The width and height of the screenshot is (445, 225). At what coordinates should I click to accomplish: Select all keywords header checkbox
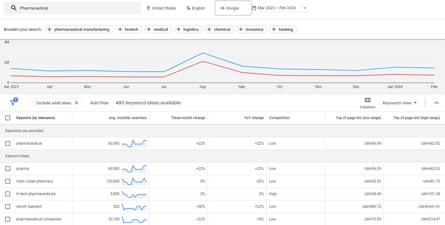[8, 118]
